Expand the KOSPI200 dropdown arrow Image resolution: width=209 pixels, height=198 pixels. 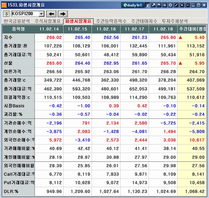point(41,14)
